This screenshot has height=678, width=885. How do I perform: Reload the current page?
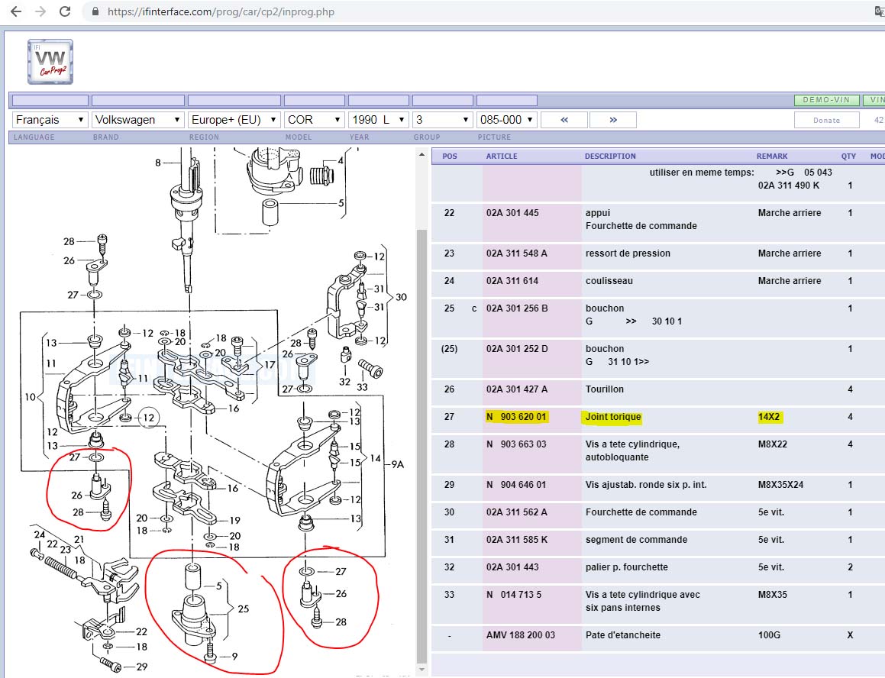pyautogui.click(x=65, y=11)
